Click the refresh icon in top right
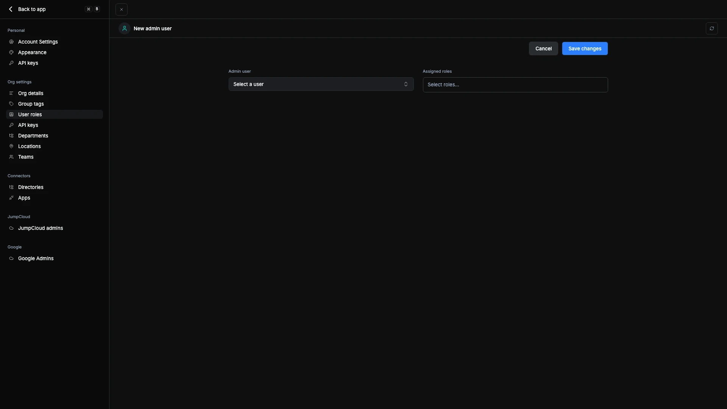The height and width of the screenshot is (409, 727). click(711, 28)
